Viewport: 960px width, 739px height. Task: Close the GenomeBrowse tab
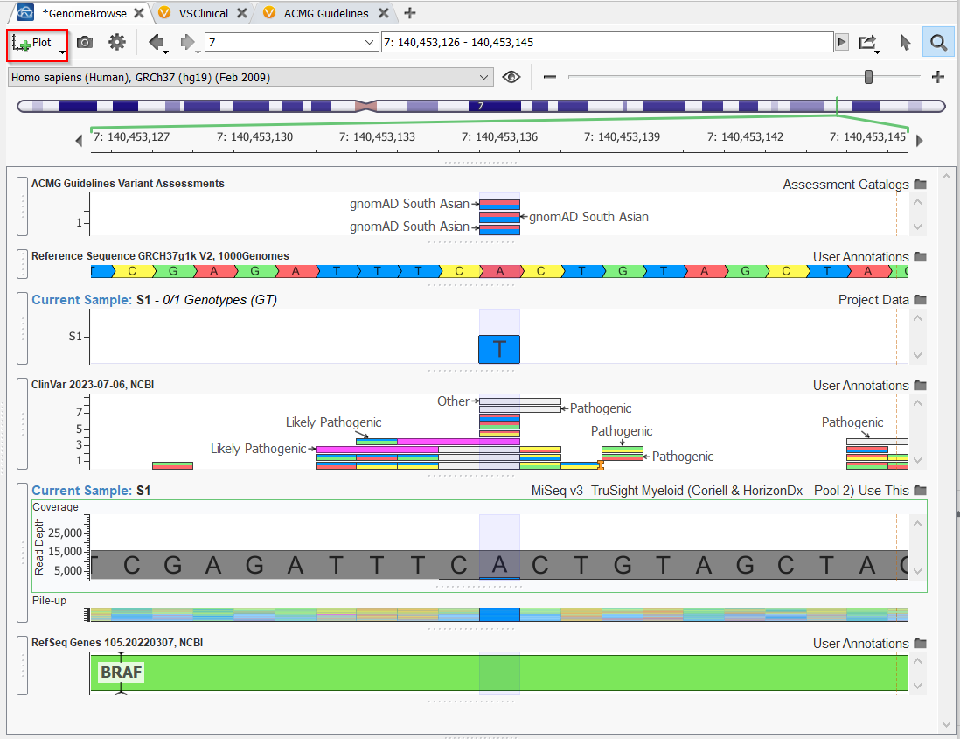139,13
